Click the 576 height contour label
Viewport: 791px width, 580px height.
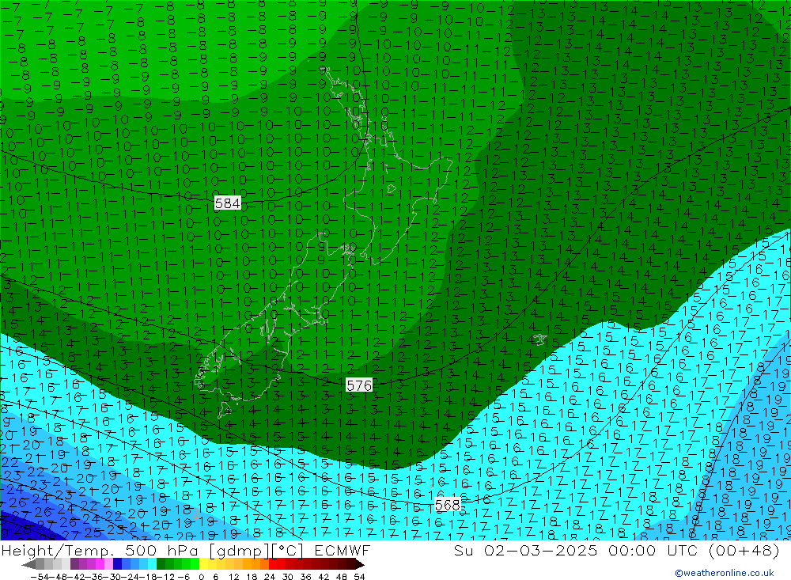point(359,385)
